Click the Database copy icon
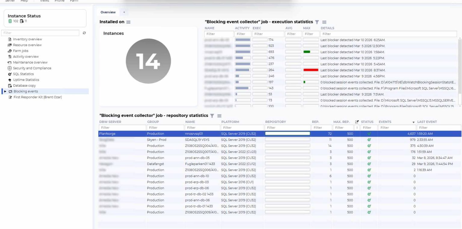Image resolution: width=462 pixels, height=229 pixels. [10, 86]
